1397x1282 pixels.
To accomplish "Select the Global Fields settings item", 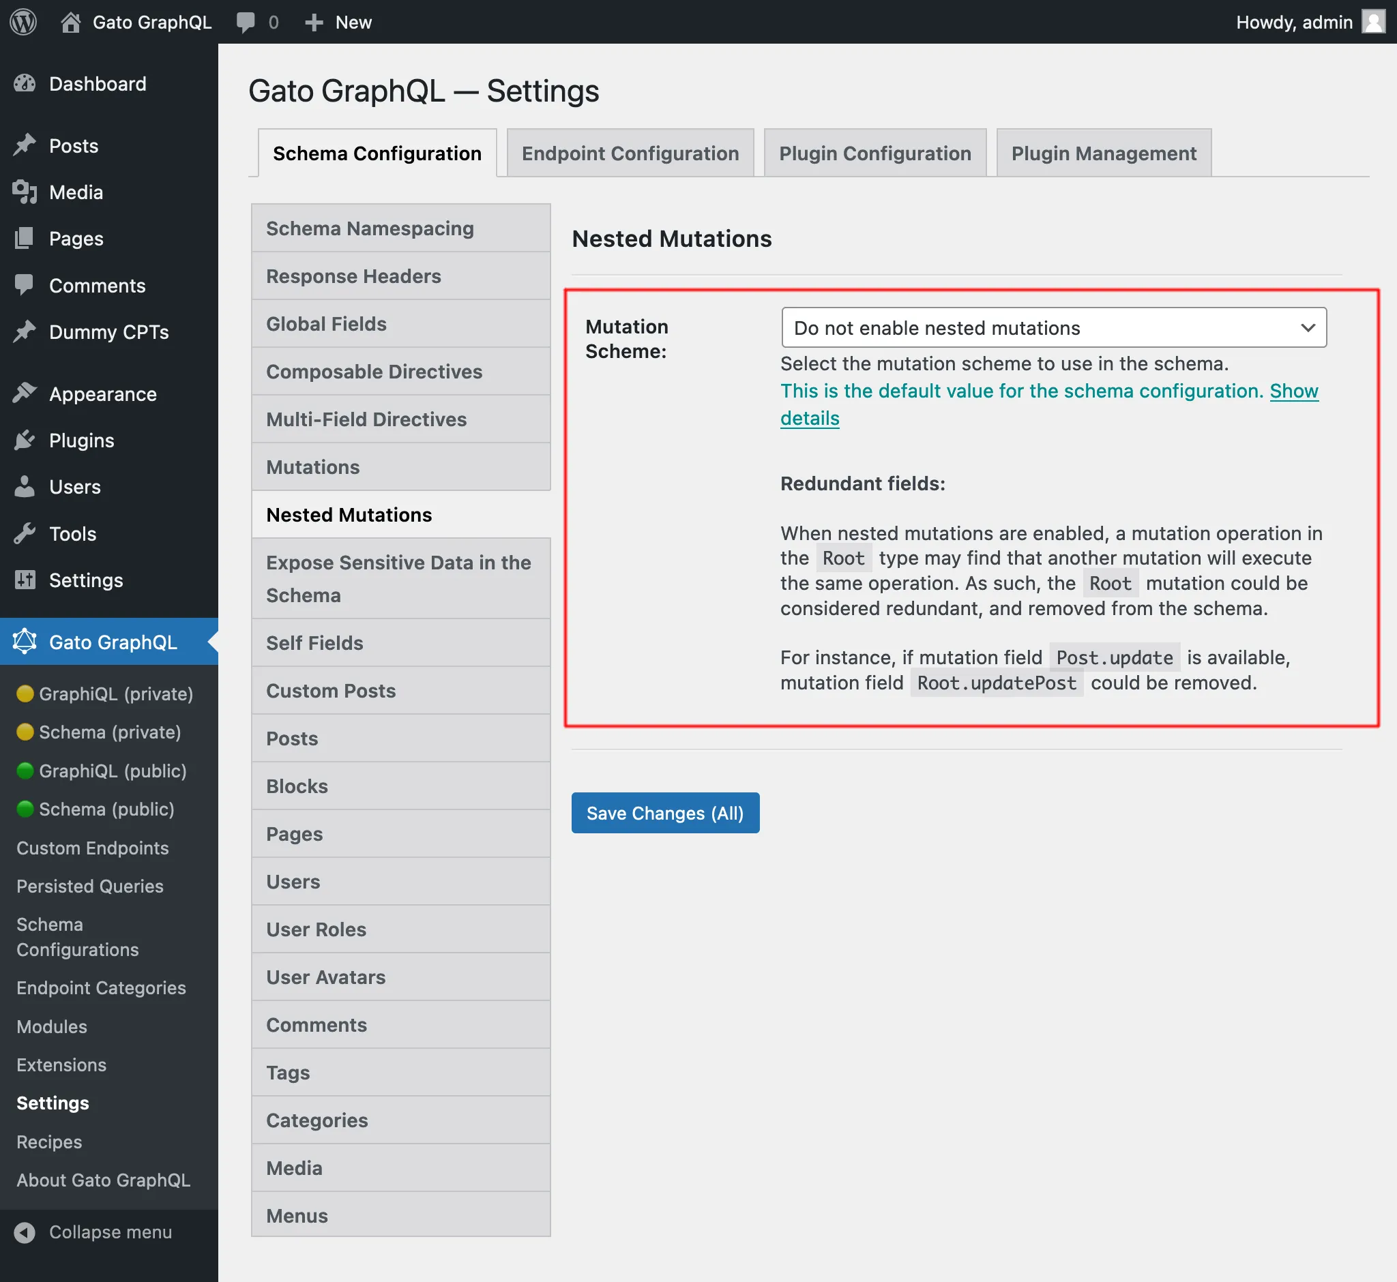I will [x=400, y=324].
